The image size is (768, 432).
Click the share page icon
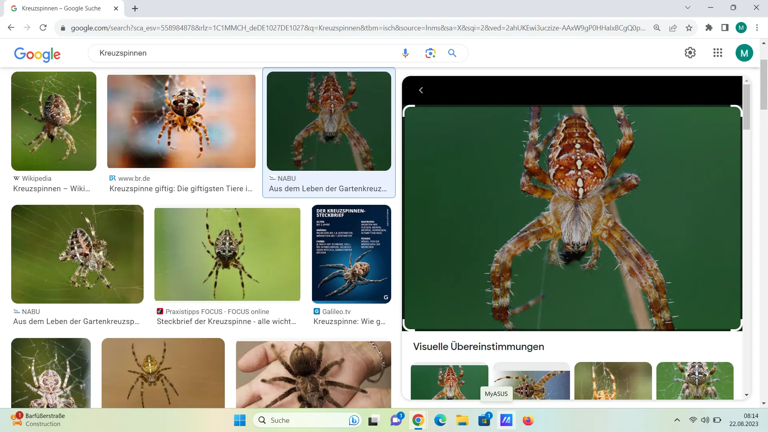tap(673, 28)
